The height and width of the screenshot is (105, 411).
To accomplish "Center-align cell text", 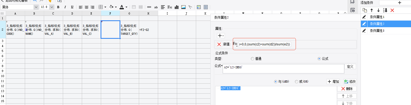I will coord(87,7).
